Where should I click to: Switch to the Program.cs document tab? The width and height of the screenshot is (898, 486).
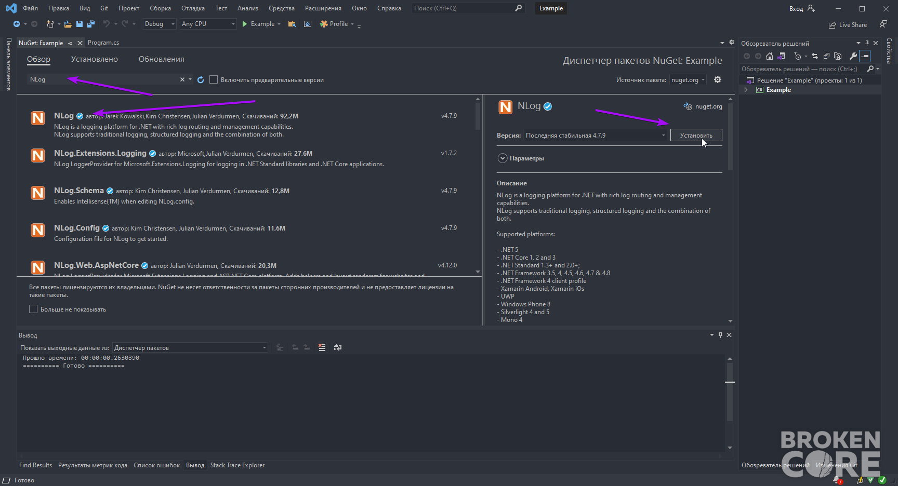click(x=103, y=43)
